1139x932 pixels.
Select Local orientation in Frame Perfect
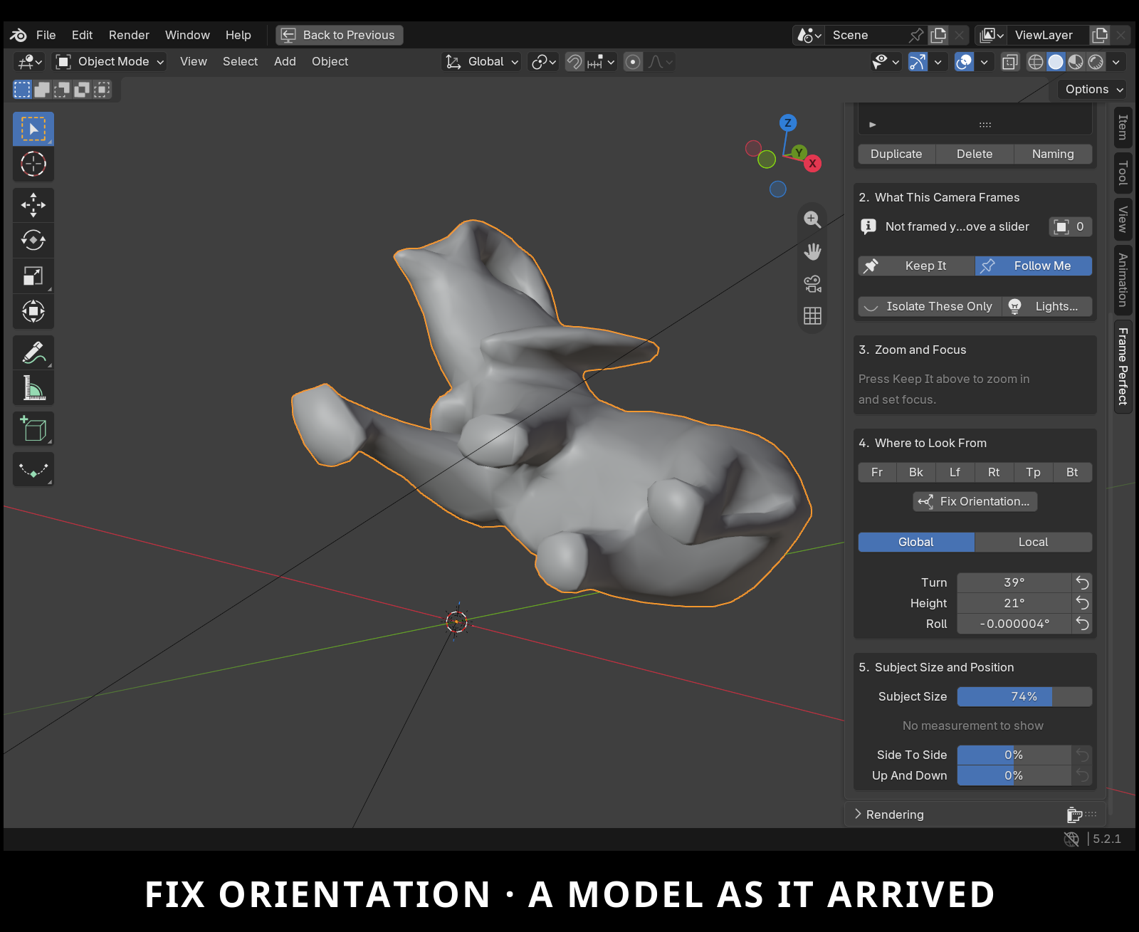tap(1033, 542)
